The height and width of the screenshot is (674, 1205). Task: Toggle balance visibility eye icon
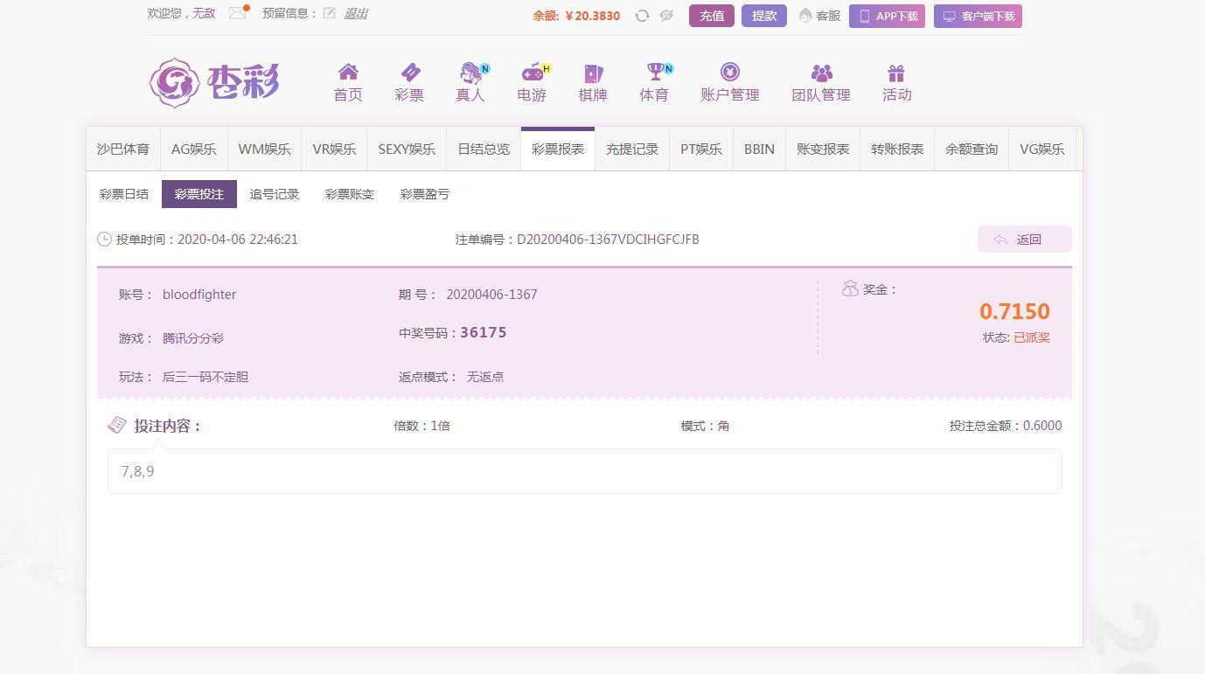(x=666, y=16)
